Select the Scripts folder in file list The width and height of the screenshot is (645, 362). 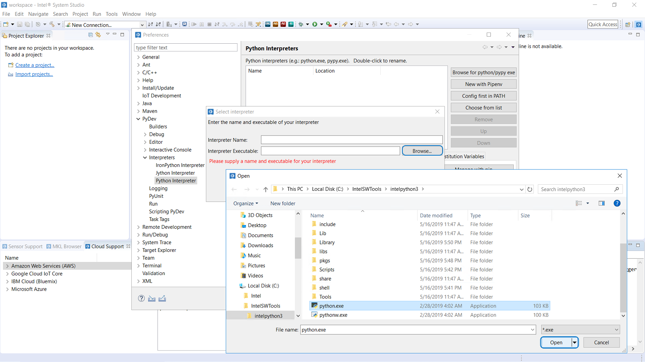tap(430, 269)
